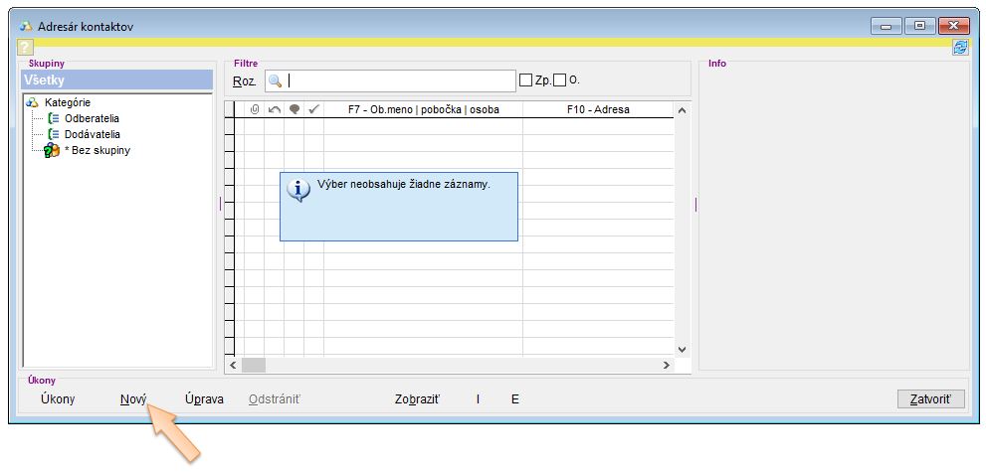Image resolution: width=986 pixels, height=472 pixels.
Task: Open the Zobraziť menu
Action: point(417,399)
